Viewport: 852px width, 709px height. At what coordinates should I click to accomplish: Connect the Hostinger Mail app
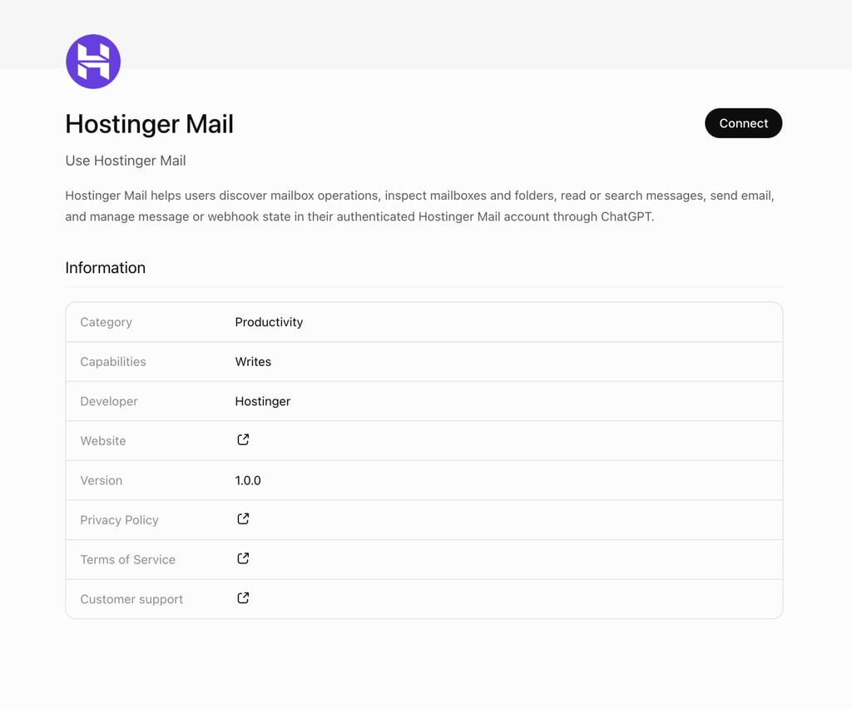(x=743, y=123)
